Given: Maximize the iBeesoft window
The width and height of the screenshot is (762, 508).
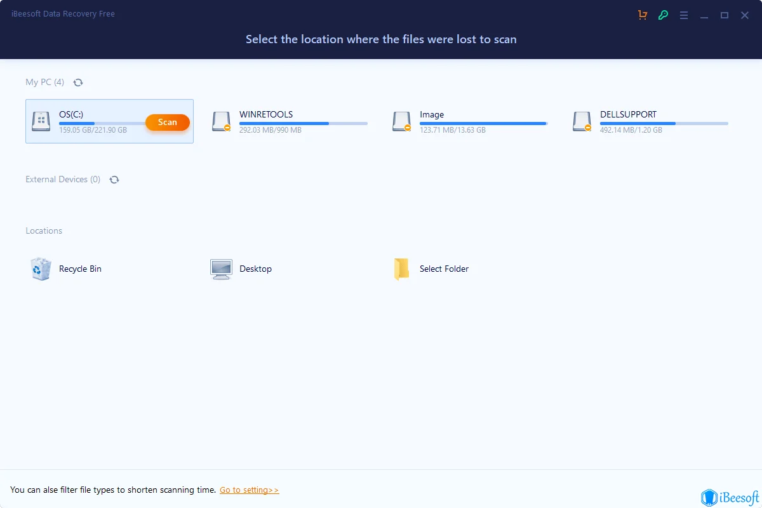Looking at the screenshot, I should tap(725, 15).
